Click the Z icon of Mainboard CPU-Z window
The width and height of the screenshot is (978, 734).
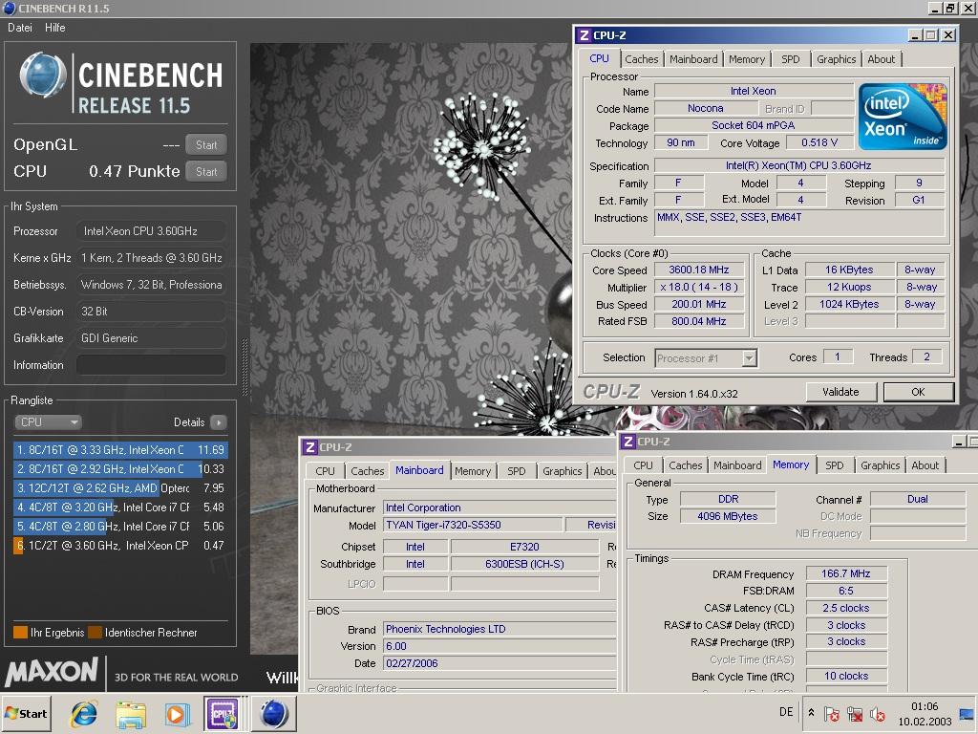[309, 447]
